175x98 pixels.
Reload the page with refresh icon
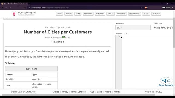click(10, 8)
